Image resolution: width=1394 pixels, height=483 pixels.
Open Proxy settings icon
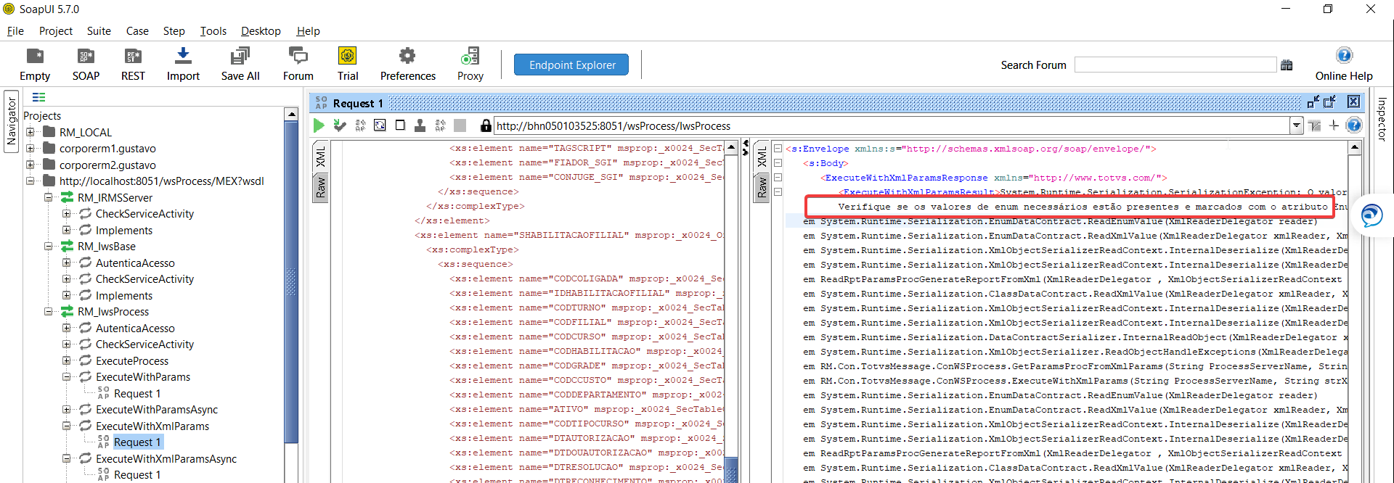click(x=470, y=65)
